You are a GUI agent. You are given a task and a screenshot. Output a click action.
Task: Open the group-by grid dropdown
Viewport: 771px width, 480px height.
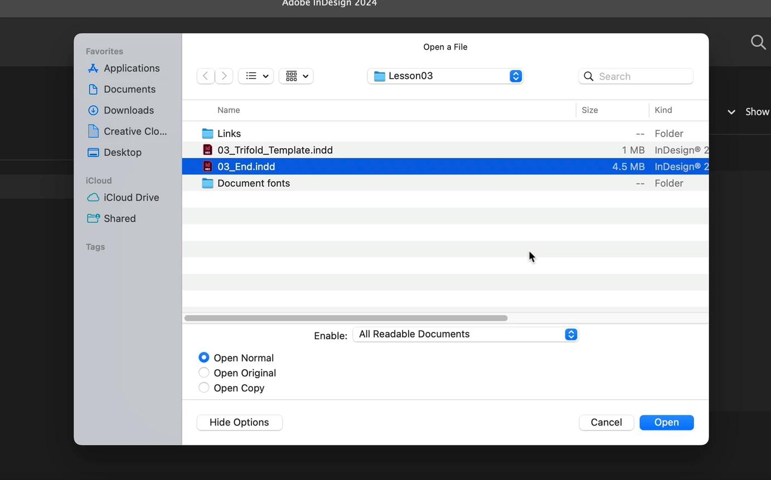pyautogui.click(x=296, y=76)
